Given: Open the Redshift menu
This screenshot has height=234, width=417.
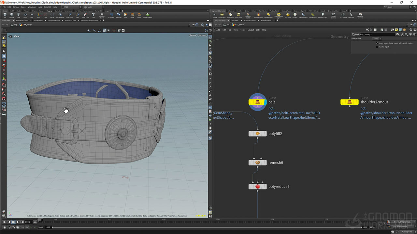Looking at the screenshot, I should (x=47, y=7).
